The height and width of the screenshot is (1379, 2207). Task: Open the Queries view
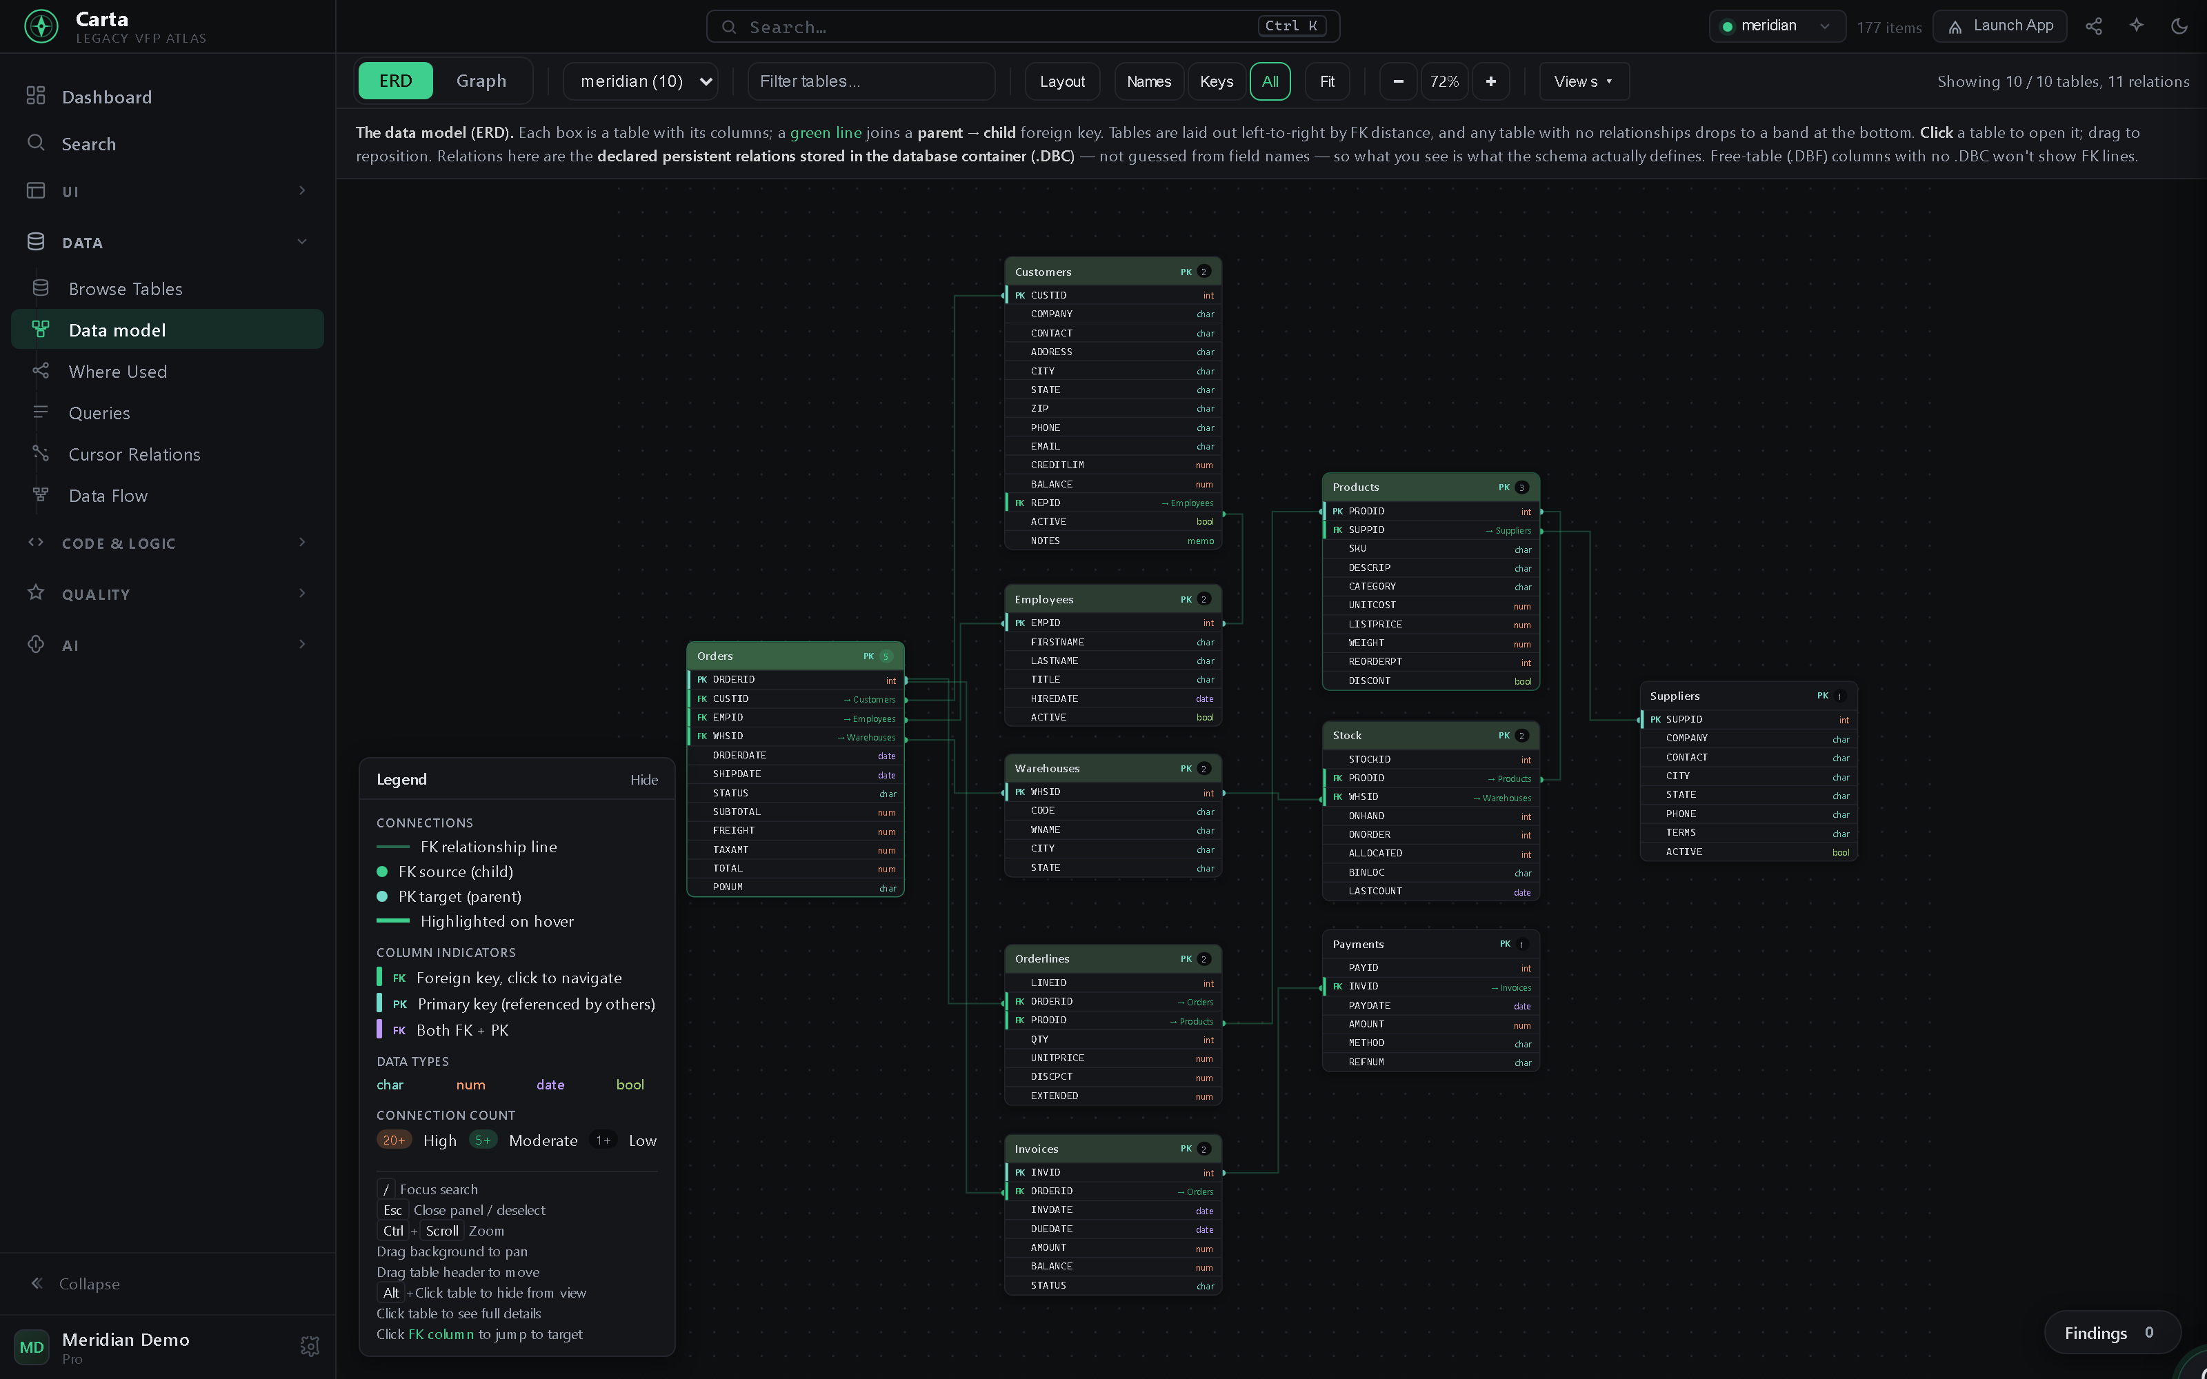click(x=168, y=413)
